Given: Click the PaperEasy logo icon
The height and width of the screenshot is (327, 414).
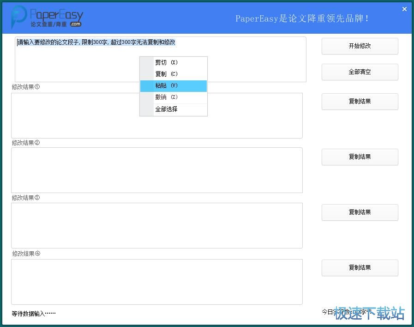Looking at the screenshot, I should [x=17, y=17].
